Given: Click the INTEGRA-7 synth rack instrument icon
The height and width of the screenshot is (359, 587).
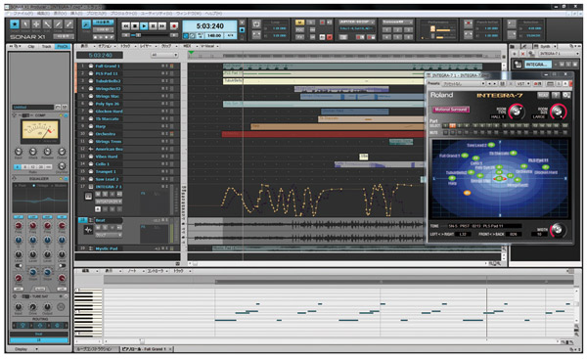Looking at the screenshot, I should click(519, 64).
